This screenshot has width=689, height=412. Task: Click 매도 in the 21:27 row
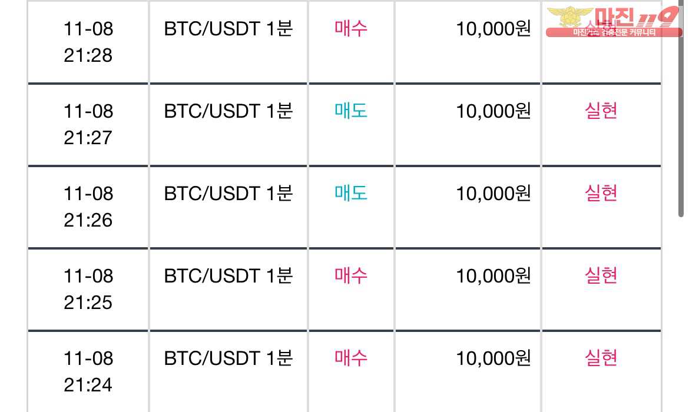pos(350,111)
